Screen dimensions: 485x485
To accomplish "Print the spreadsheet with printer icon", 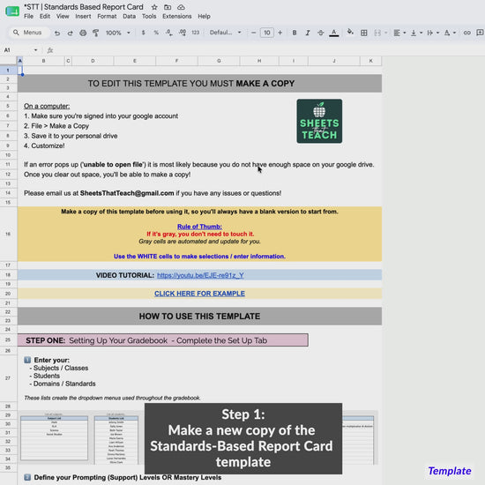I will 83,33.
